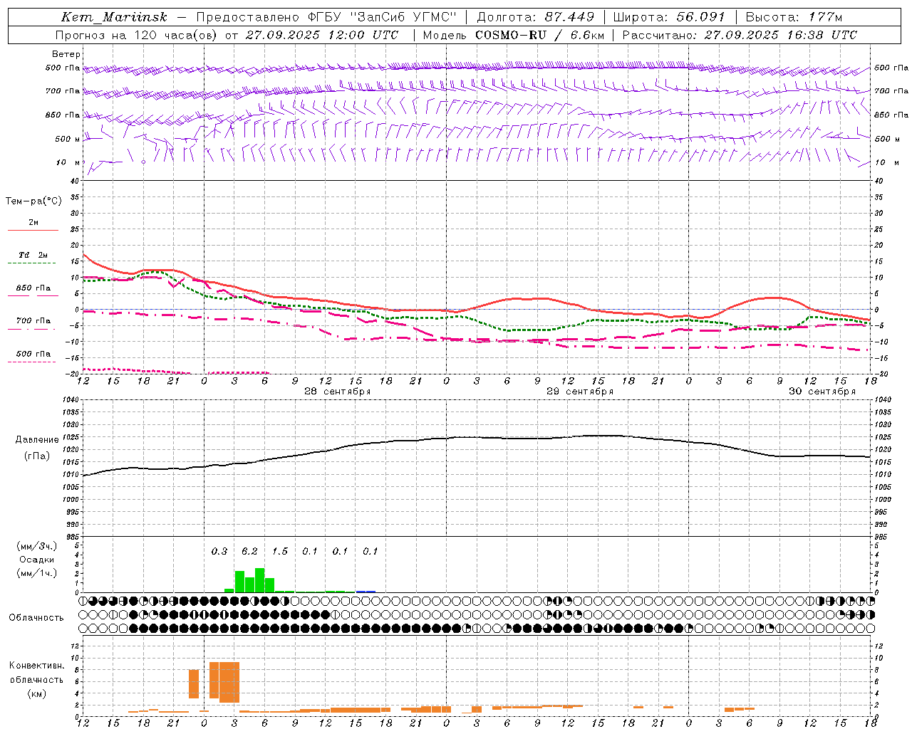This screenshot has height=729, width=912.
Task: Click the "(гПа)" unit label under Давление
Action: click(x=37, y=456)
